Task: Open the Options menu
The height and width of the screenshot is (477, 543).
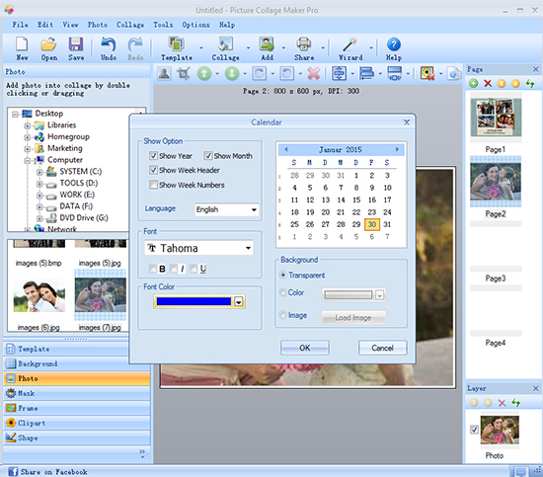Action: pyautogui.click(x=195, y=25)
